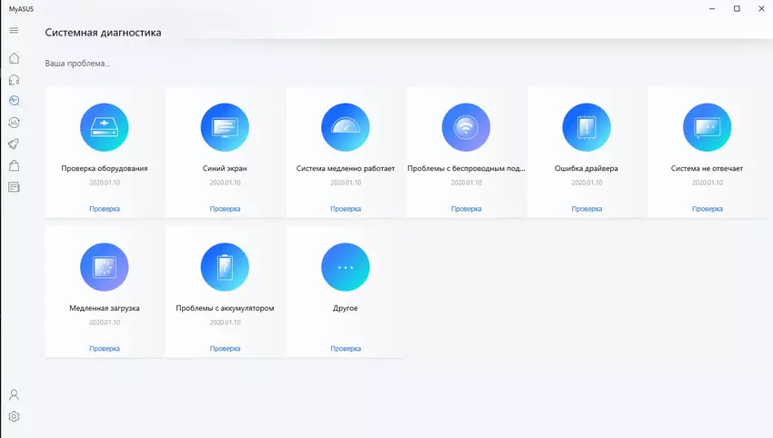Start Проверка under Синий экран
Screen dimensions: 773x438
tap(225, 209)
